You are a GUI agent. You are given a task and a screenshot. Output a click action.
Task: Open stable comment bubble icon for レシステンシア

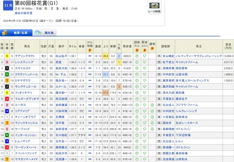click(x=145, y=62)
